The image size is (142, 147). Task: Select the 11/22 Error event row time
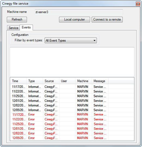click(x=19, y=119)
